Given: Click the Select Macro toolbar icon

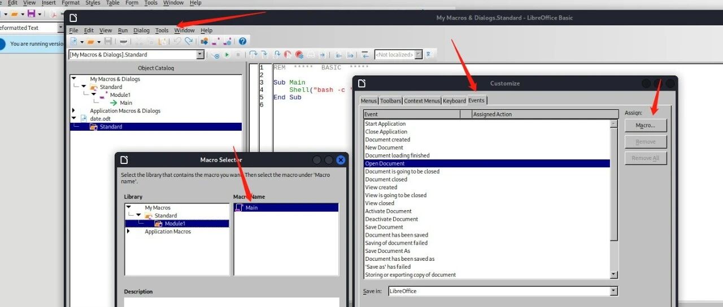Looking at the screenshot, I should tap(216, 41).
